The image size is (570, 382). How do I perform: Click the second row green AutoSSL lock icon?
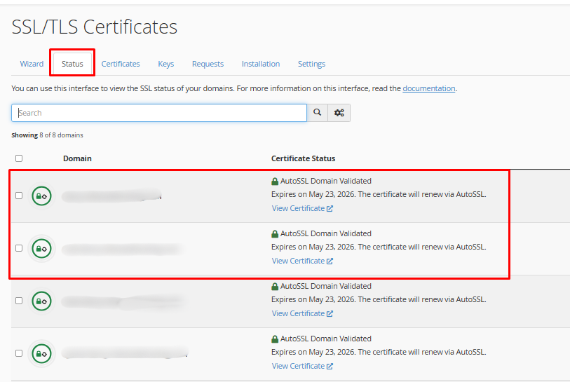click(42, 249)
